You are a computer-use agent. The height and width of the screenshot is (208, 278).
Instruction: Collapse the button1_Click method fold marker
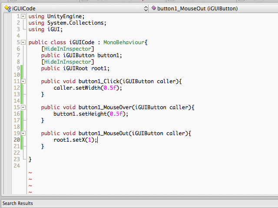tap(23, 81)
